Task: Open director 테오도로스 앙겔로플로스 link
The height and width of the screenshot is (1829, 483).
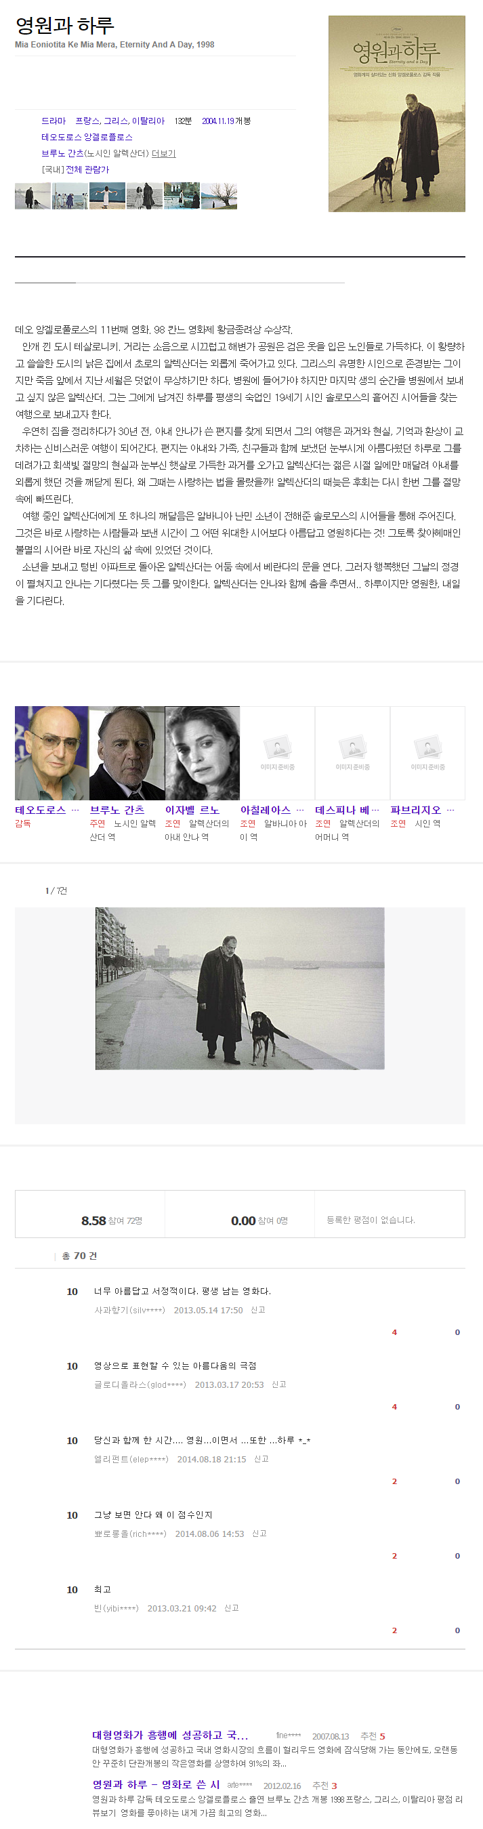Action: pos(87,137)
